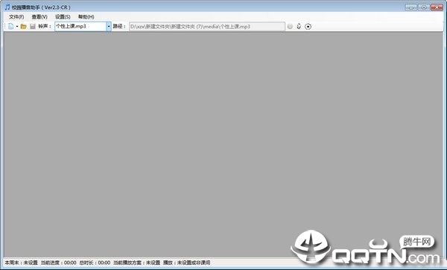Expand the new file dropdown arrow
Screen dimensions: 447x270
tap(17, 27)
